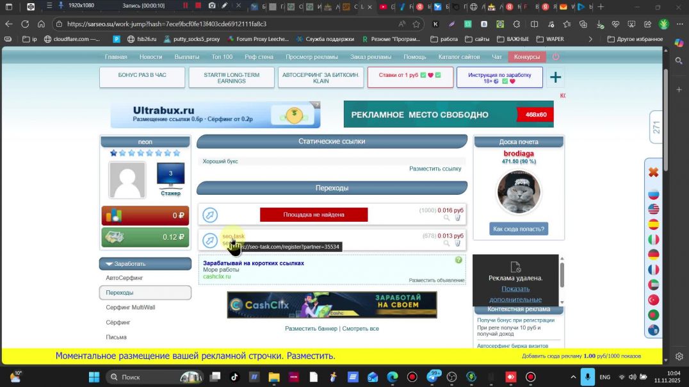The width and height of the screenshot is (689, 387).
Task: Click the plus icon beside the ad blocks
Action: (x=555, y=78)
